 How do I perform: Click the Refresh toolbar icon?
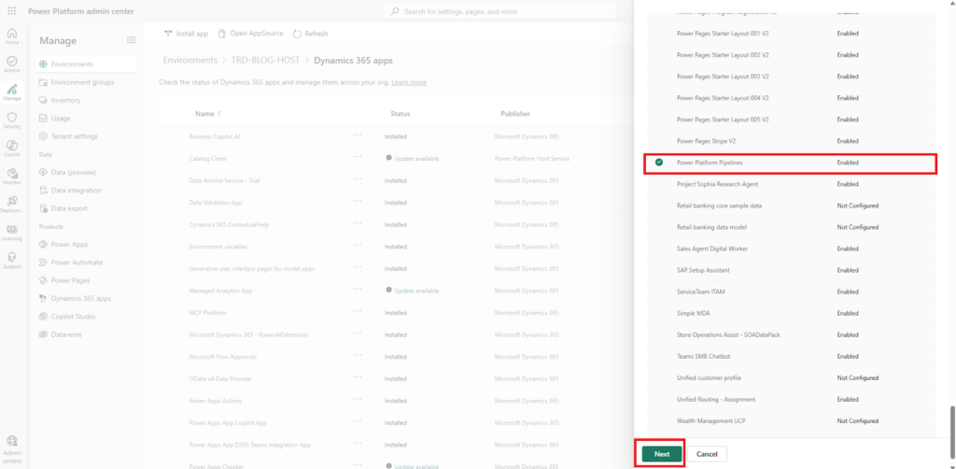coord(297,34)
